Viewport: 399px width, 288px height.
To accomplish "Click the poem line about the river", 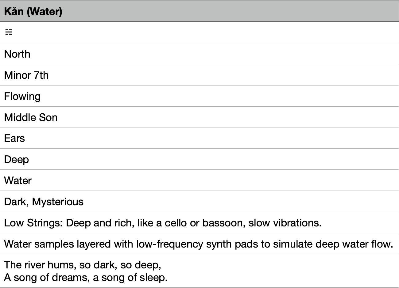I will point(83,265).
